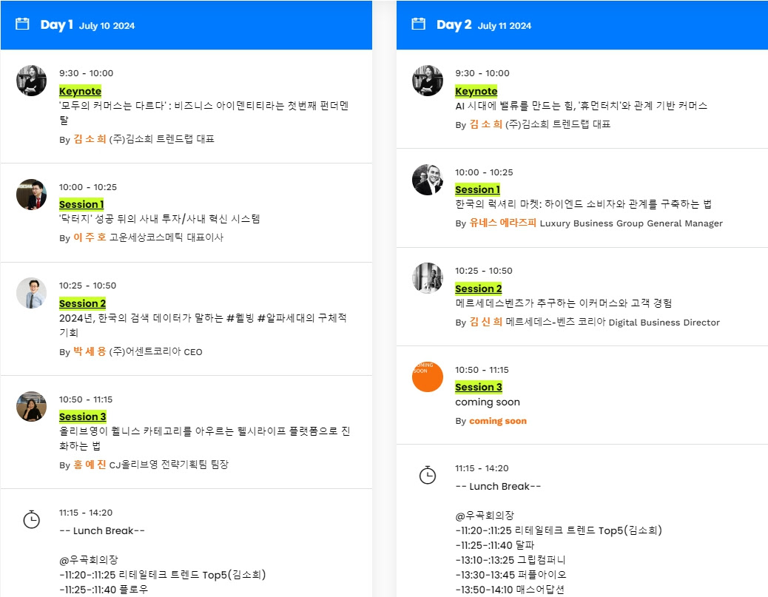Click Day 2 Session 1 highlighted label
The width and height of the screenshot is (768, 597).
(x=477, y=189)
